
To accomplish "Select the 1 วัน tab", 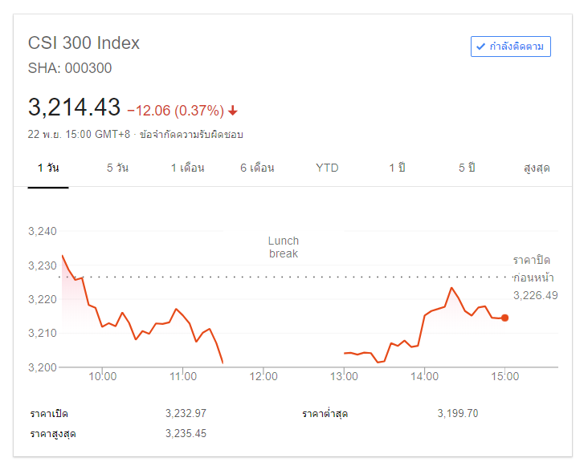I will click(48, 168).
